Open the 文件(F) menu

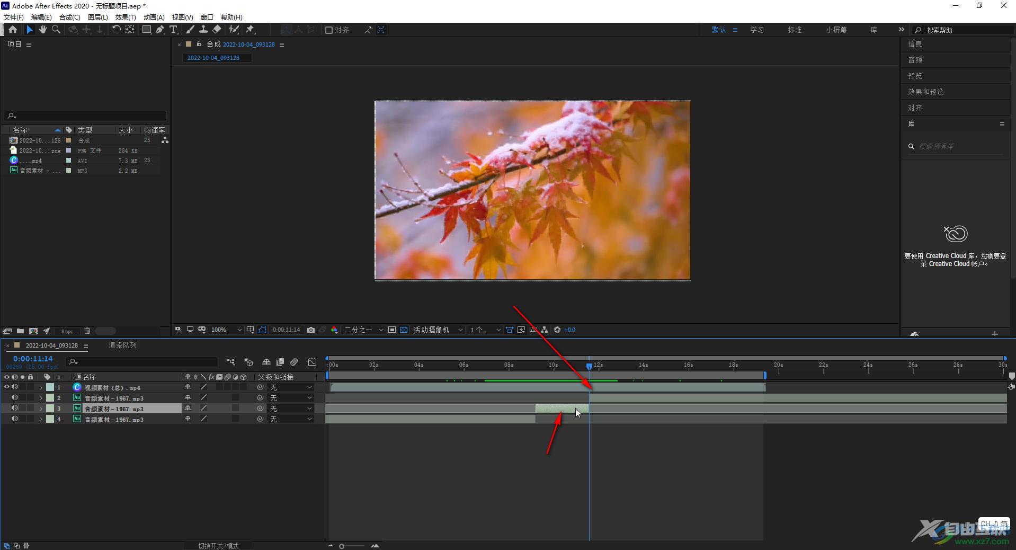pos(14,17)
